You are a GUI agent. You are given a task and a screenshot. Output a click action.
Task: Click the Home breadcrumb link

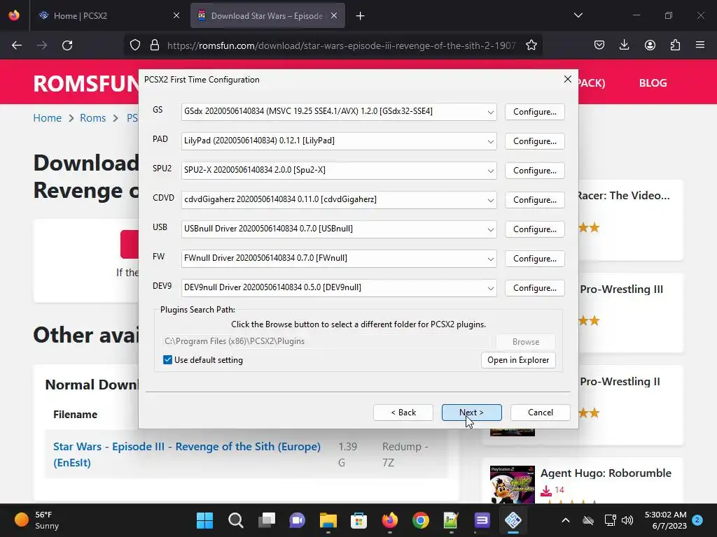coord(47,117)
